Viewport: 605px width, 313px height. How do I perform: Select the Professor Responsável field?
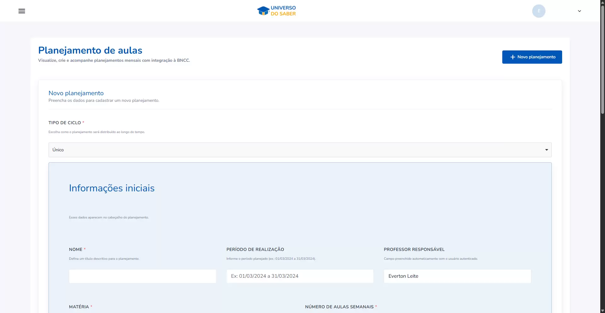pyautogui.click(x=457, y=276)
